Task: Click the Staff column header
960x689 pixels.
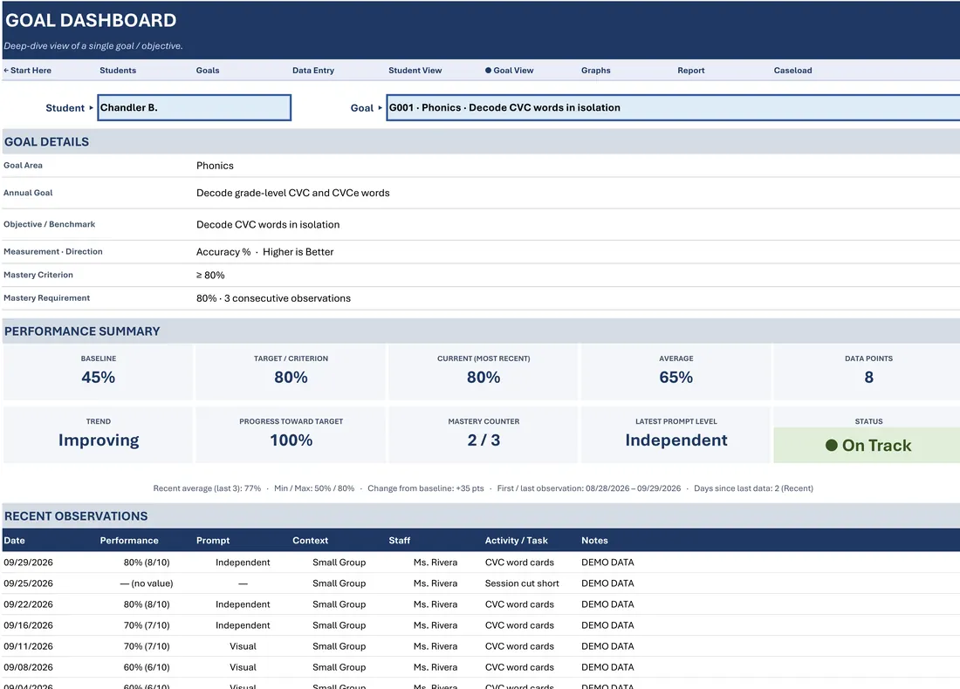Action: [x=399, y=541]
